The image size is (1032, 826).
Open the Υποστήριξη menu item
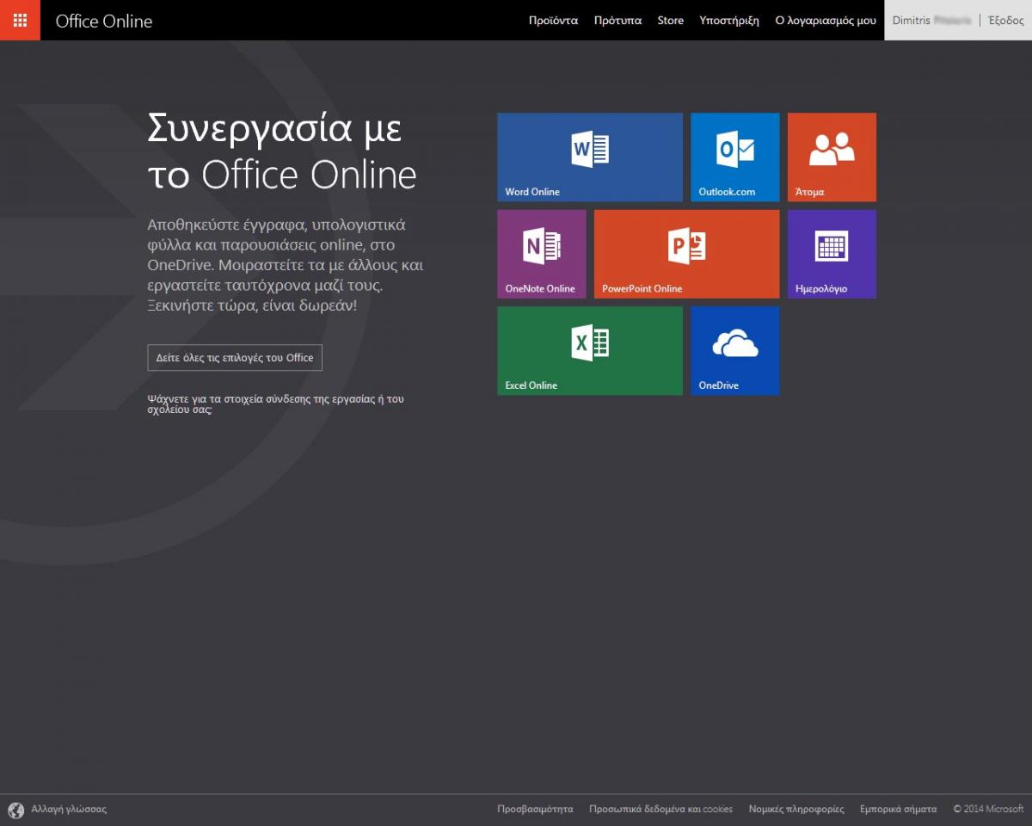tap(729, 21)
